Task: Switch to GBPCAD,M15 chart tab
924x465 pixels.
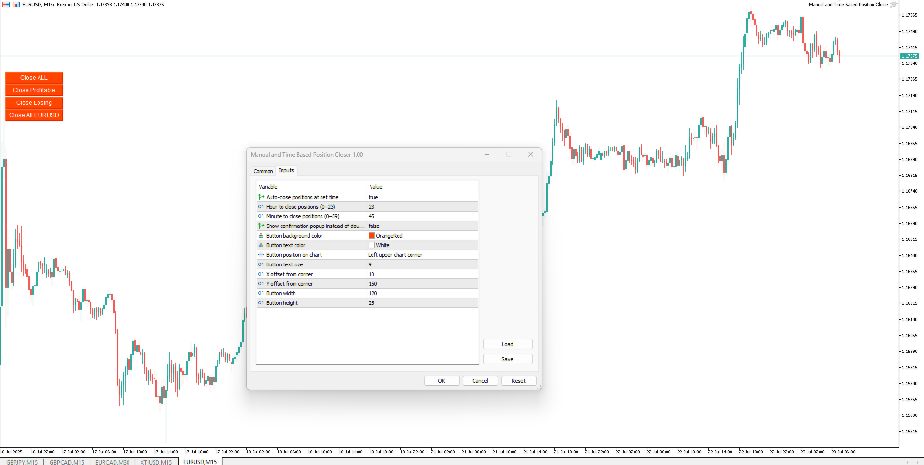Action: click(x=67, y=462)
